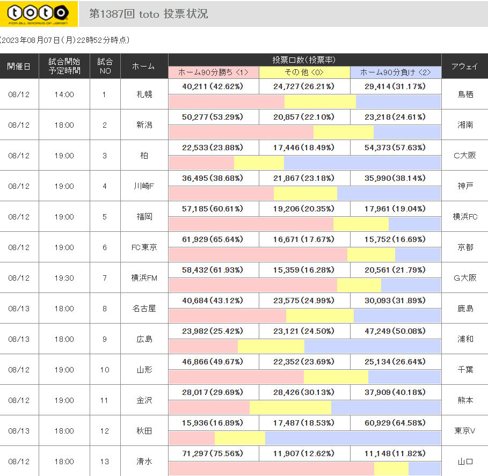Click the 71,297 (75.56%) vote cell
Screen dimensions: 488x476
213,453
